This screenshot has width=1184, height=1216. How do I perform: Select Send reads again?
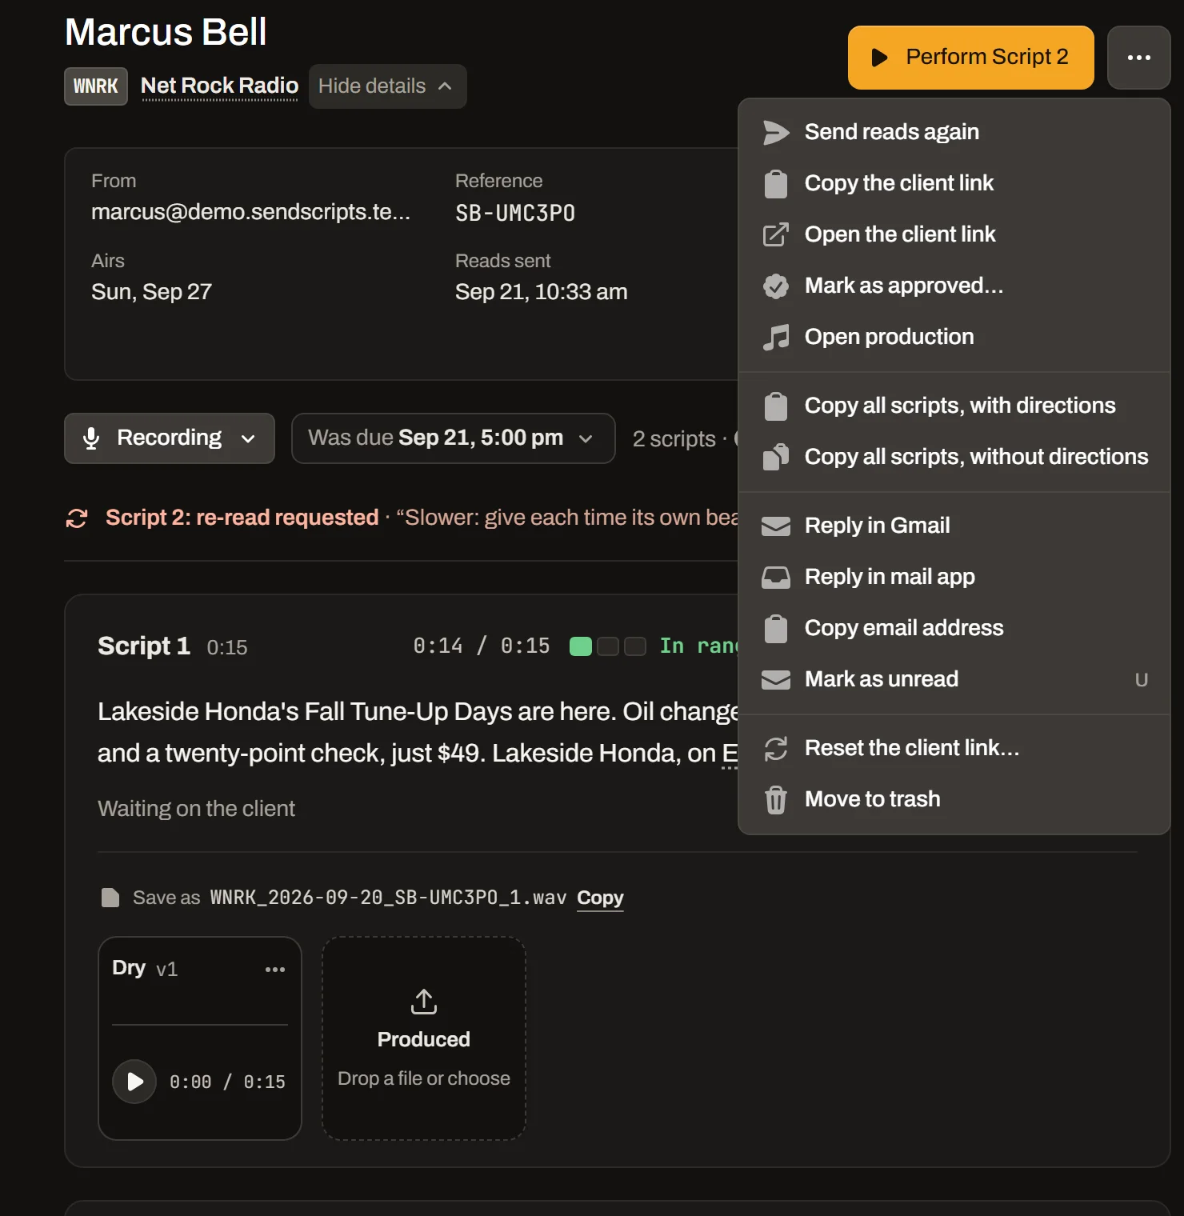click(x=954, y=132)
